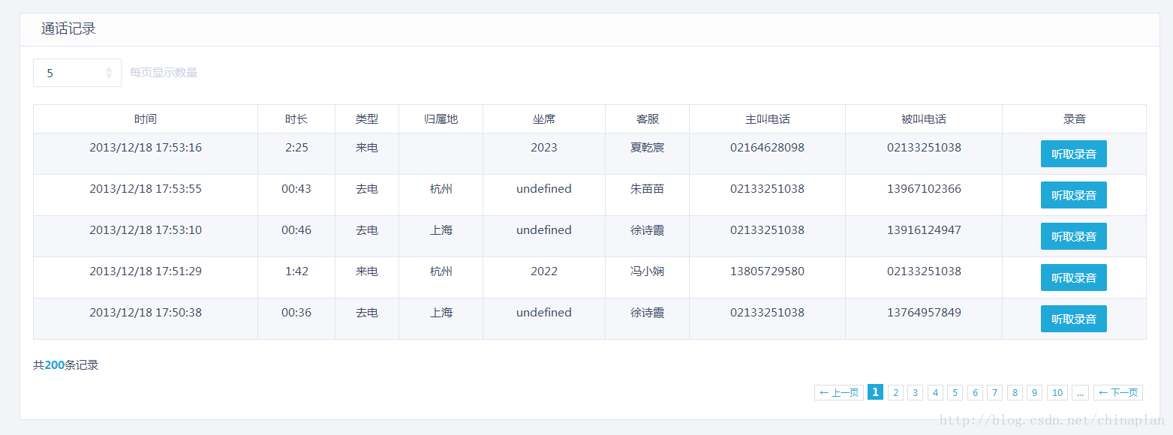Select pagination page 1
1173x435 pixels.
pos(875,392)
